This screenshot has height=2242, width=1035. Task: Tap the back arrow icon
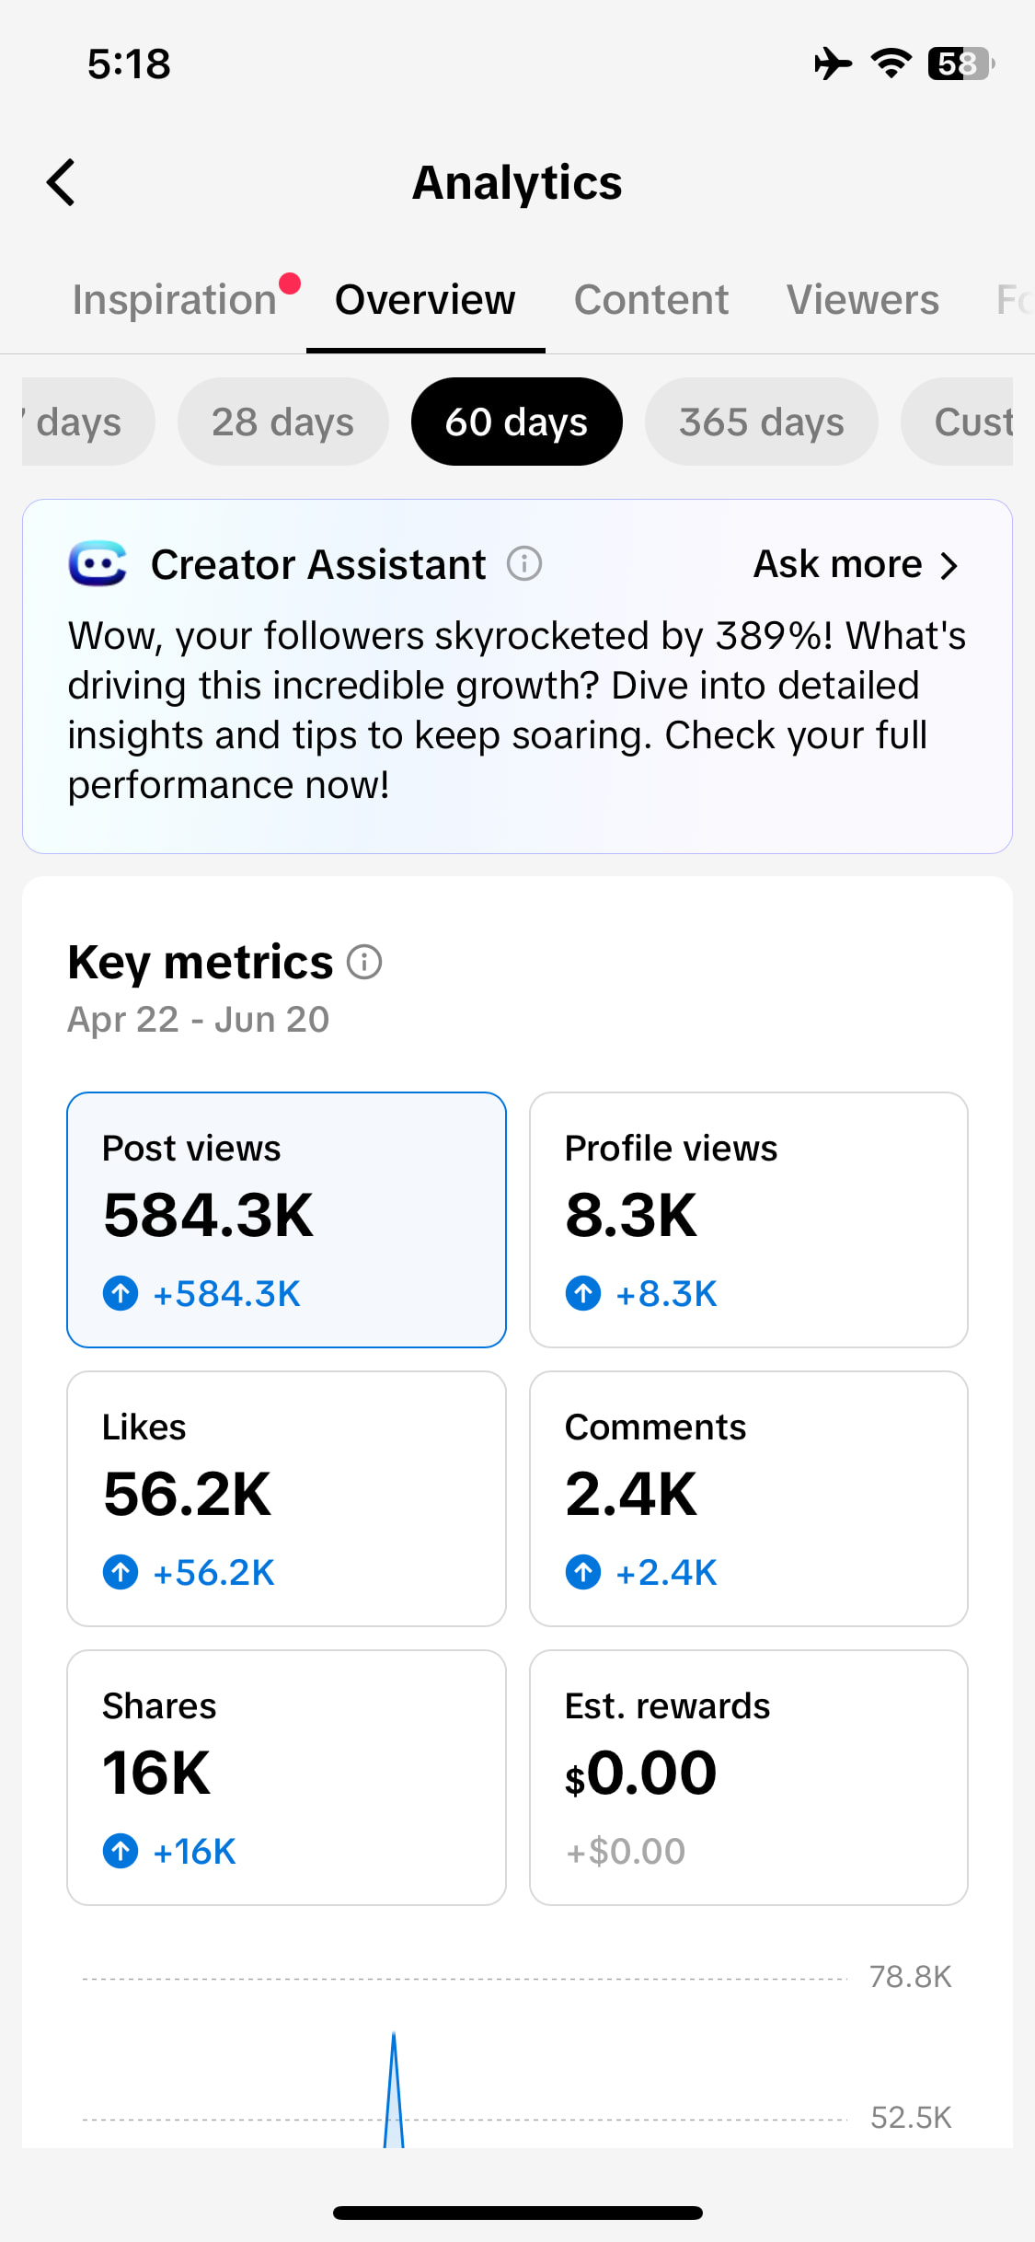(x=61, y=182)
